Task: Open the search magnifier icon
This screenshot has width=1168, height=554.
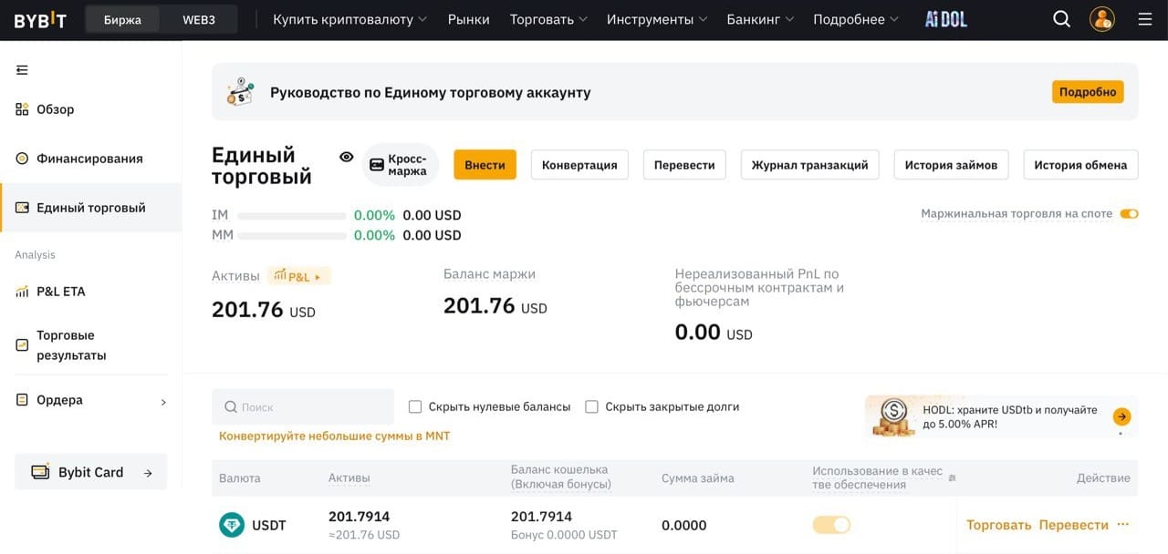Action: click(1061, 19)
